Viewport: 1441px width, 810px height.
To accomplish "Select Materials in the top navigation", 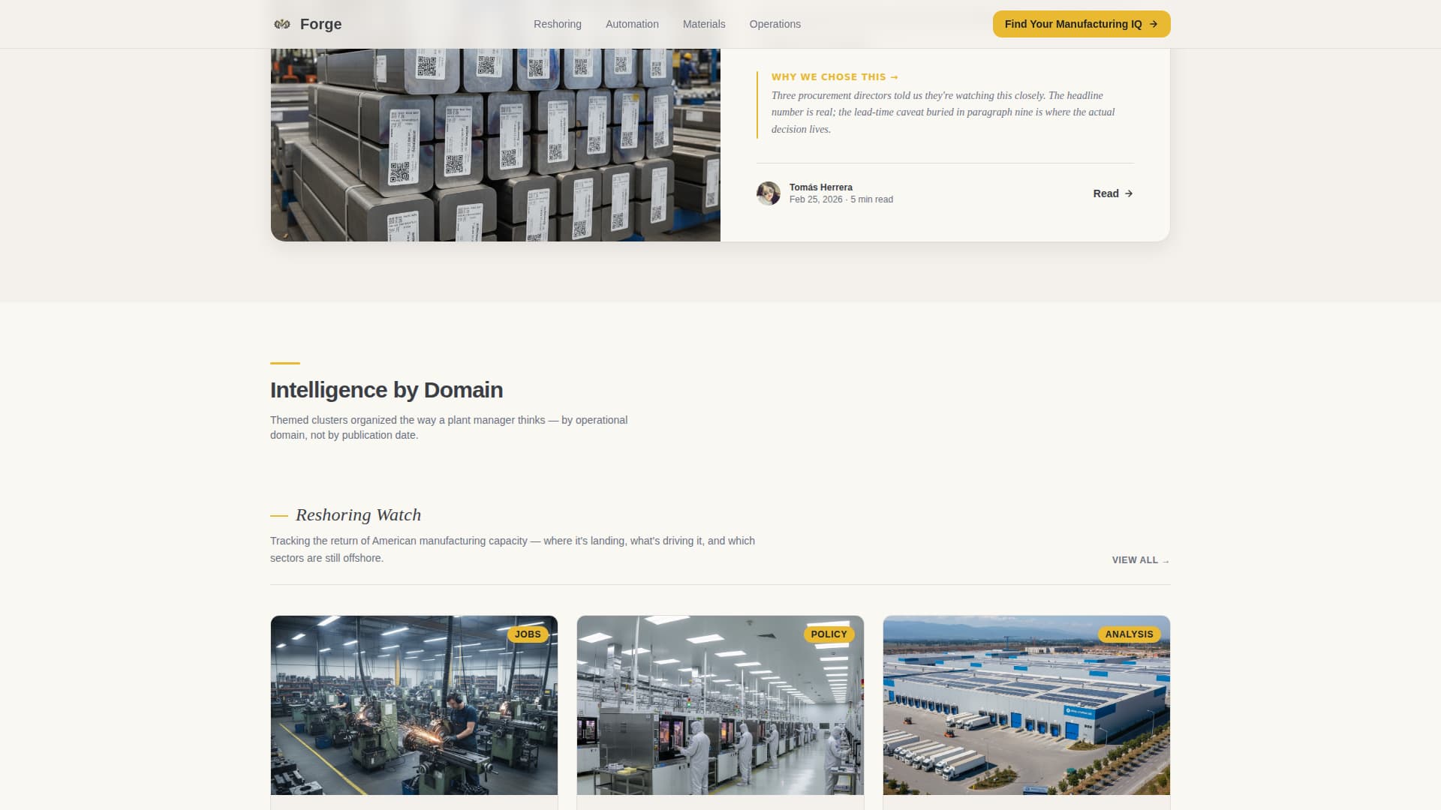I will click(704, 24).
